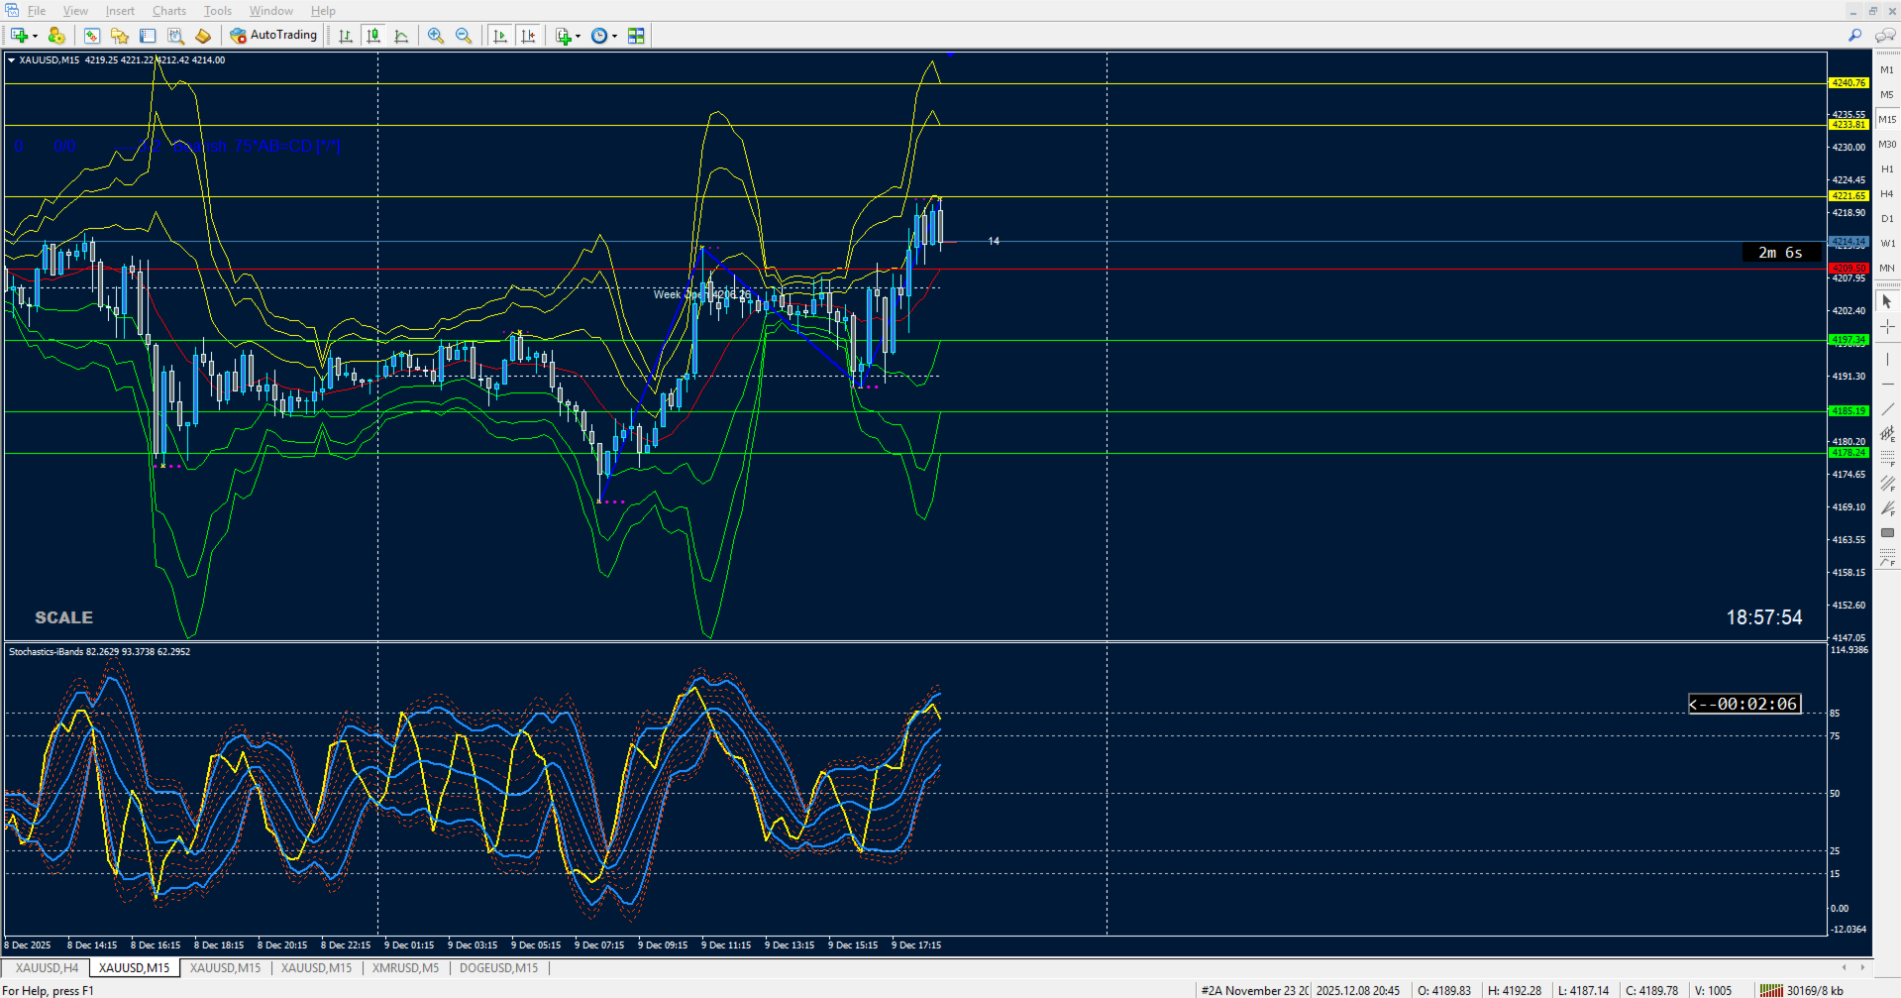1901x998 pixels.
Task: Expand the Indicators dropdown arrow
Action: (578, 36)
